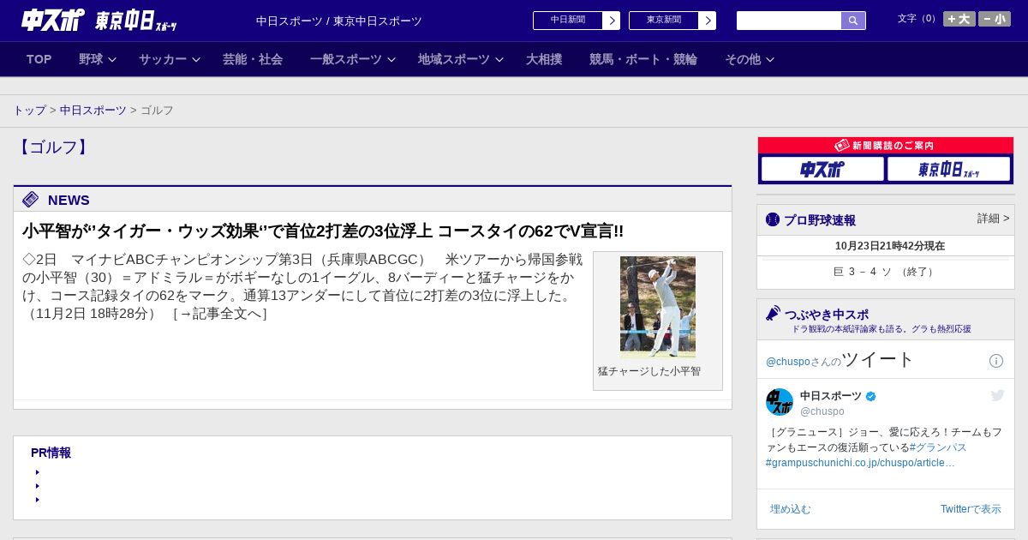Viewport: 1028px width, 540px height.
Task: Expand the その他 dropdown chevron
Action: tap(770, 59)
